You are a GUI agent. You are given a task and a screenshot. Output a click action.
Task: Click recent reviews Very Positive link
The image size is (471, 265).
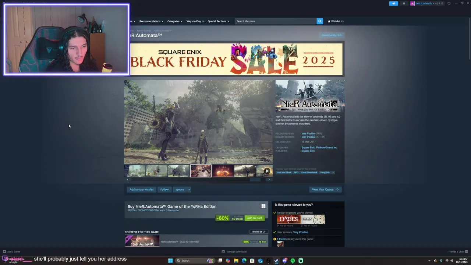click(308, 134)
